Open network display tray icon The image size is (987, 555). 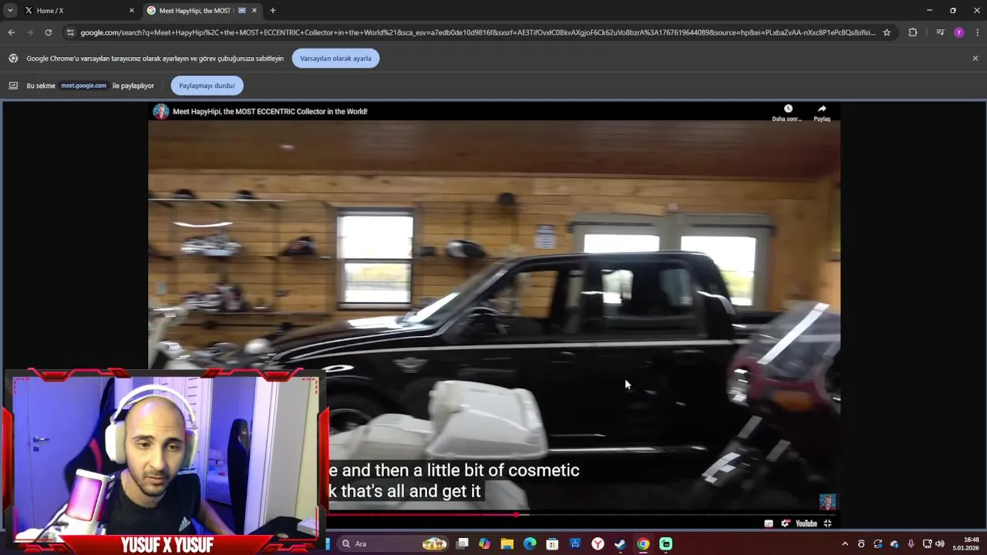tap(927, 543)
